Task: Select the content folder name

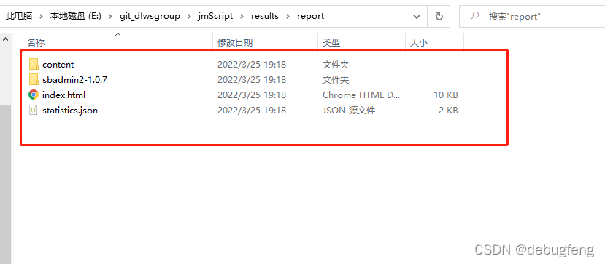Action: click(58, 64)
